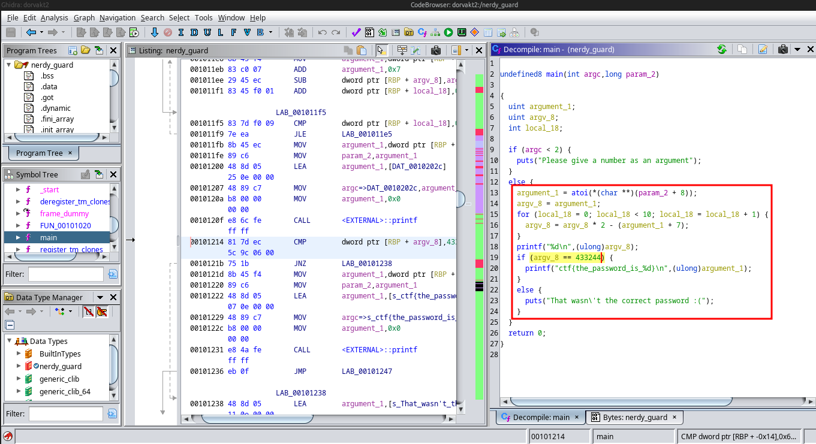Open the back navigation history dropdown
816x444 pixels.
(x=41, y=32)
